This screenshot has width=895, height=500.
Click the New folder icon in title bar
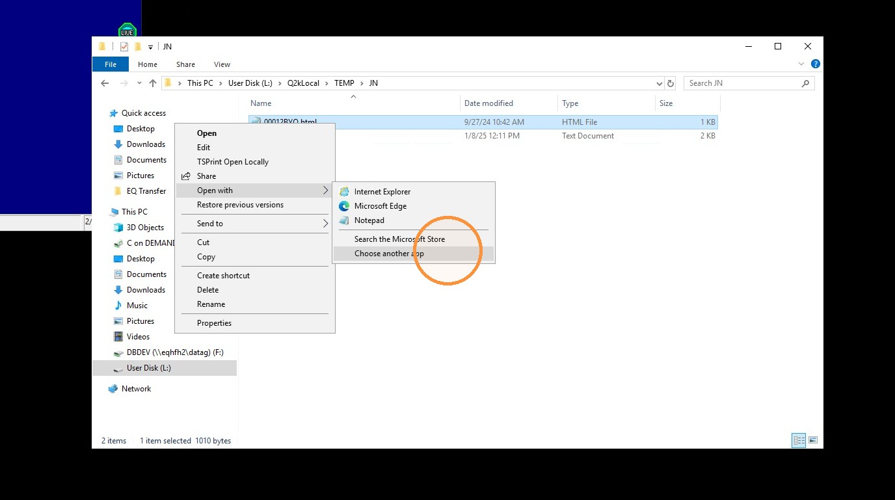[x=138, y=47]
